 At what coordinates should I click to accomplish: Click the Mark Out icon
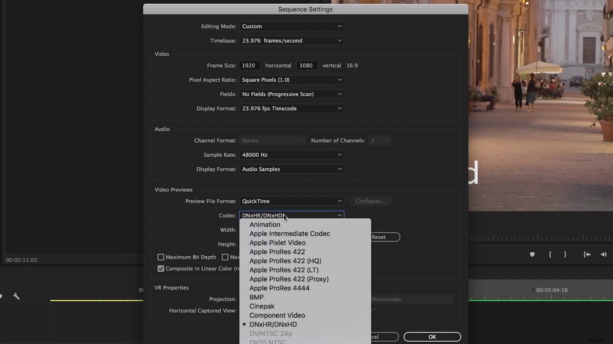coord(565,254)
